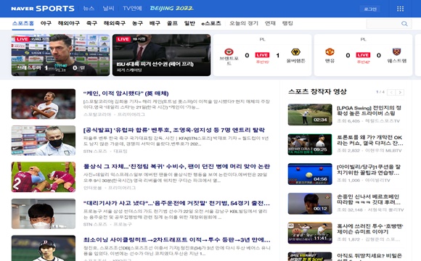The width and height of the screenshot is (421, 261).
Task: Click LIVE badge in Brentford match card
Action: click(x=262, y=55)
